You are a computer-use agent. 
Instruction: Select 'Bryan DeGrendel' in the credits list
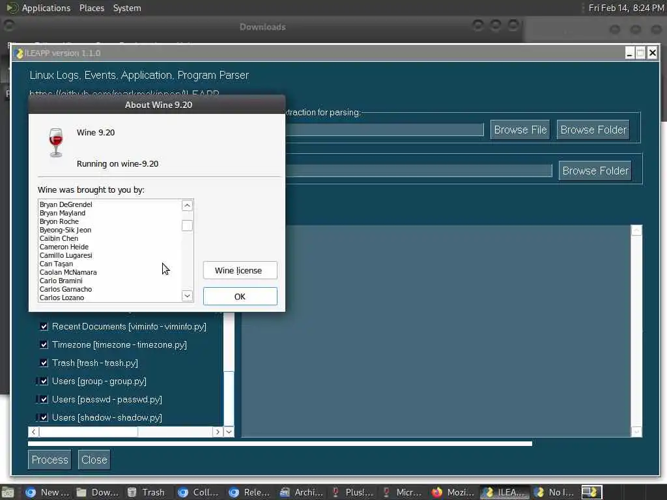coord(66,204)
